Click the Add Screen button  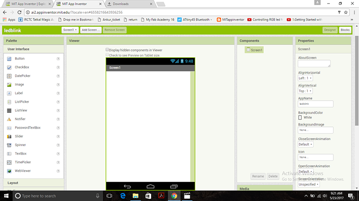pyautogui.click(x=91, y=30)
